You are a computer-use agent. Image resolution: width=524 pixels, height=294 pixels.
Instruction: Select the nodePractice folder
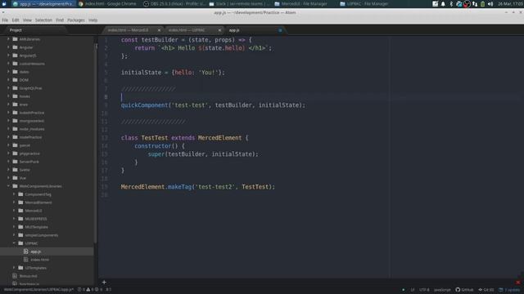coord(30,137)
